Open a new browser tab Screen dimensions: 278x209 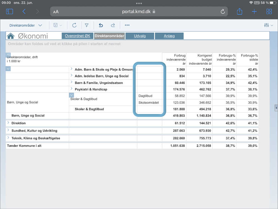pyautogui.click(x=254, y=11)
